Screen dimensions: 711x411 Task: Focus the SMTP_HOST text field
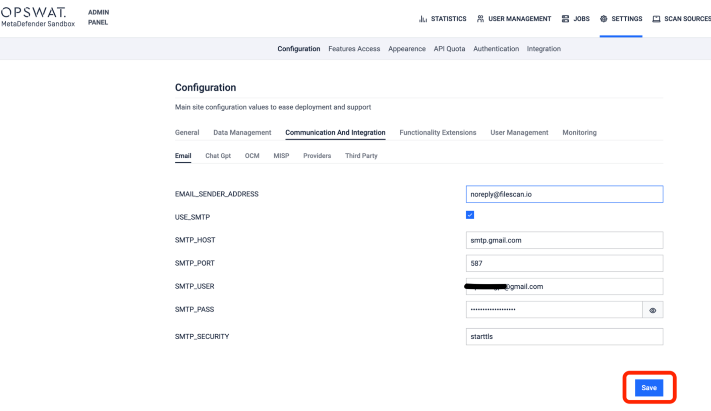click(x=564, y=240)
